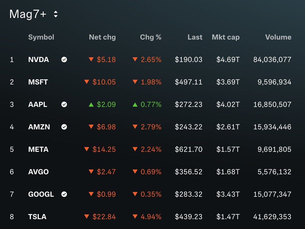The width and height of the screenshot is (305, 229).
Task: Click AVGO last price $356.52
Action: click(189, 172)
